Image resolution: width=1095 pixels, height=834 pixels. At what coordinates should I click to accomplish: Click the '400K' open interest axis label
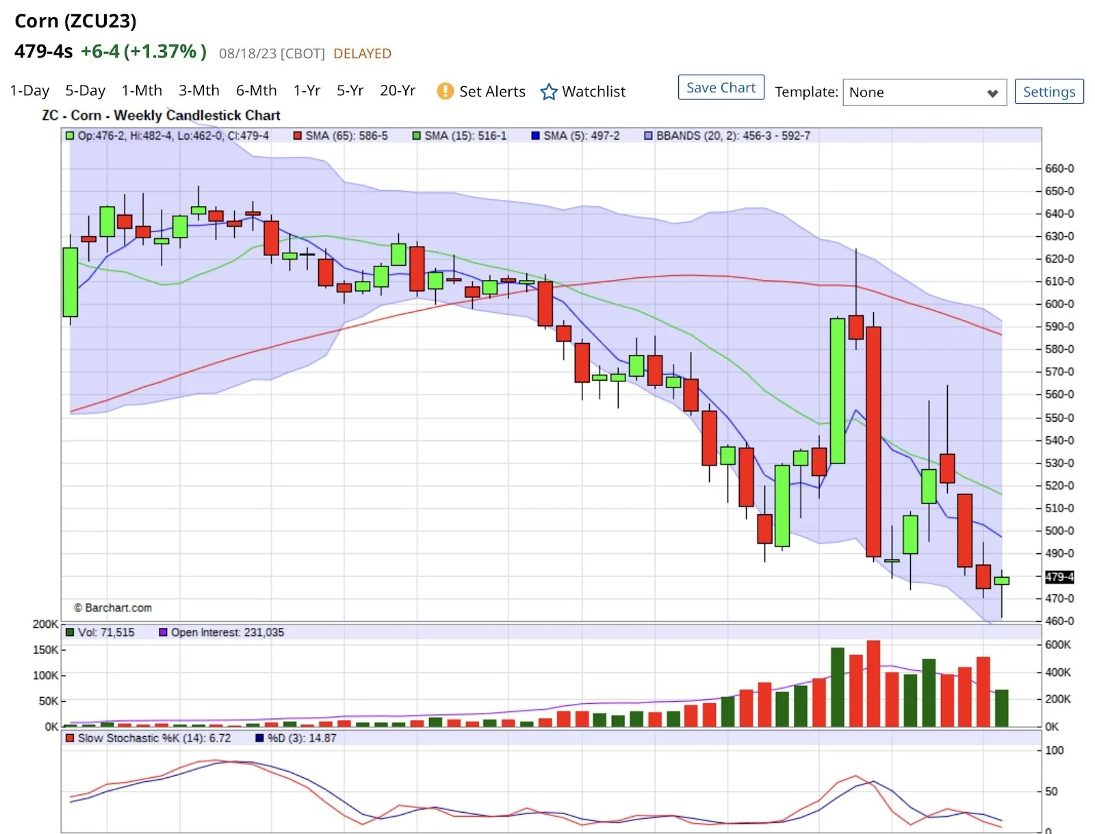1058,672
